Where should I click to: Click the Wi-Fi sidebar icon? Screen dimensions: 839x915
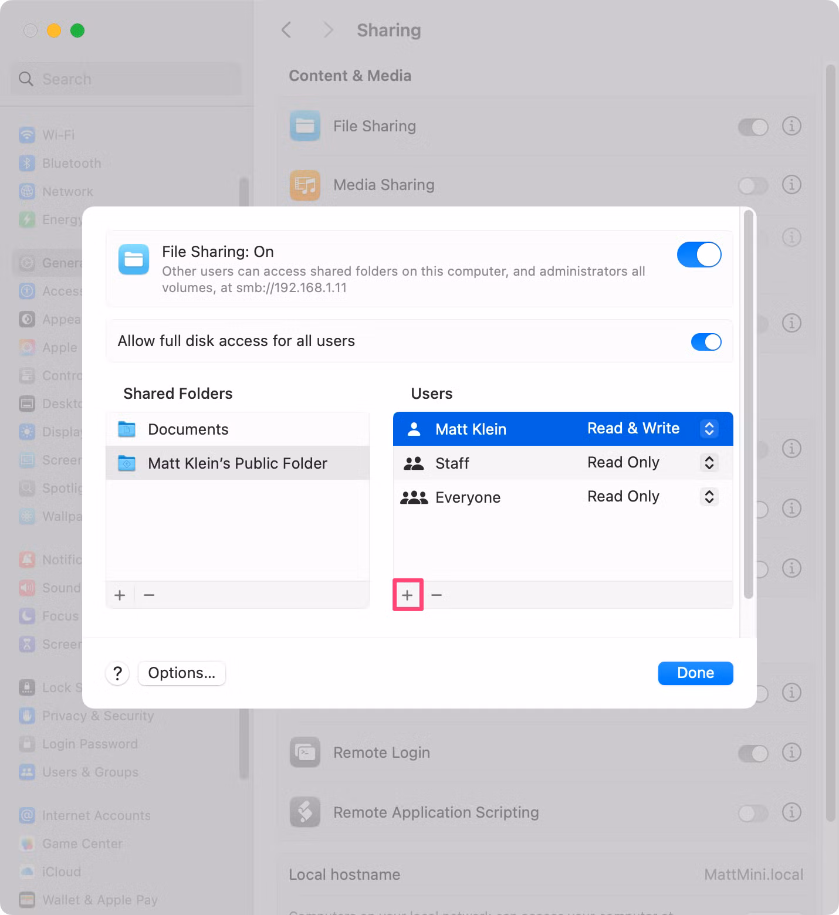tap(27, 135)
